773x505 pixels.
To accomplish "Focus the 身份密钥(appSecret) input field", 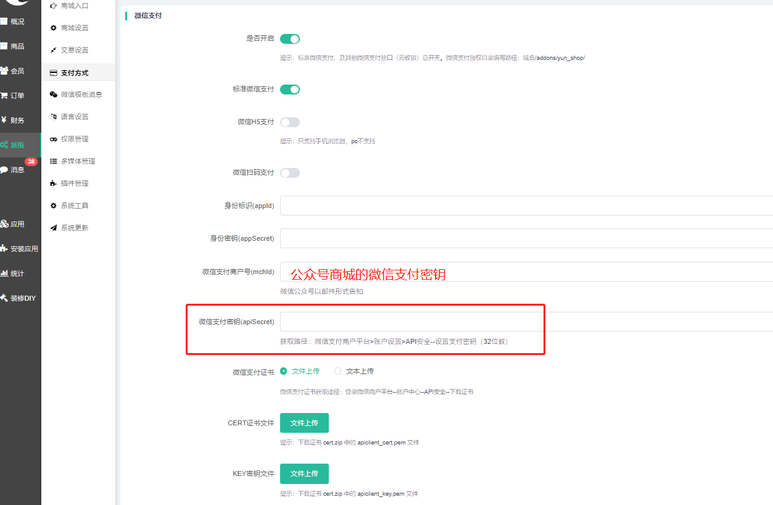I will 526,238.
